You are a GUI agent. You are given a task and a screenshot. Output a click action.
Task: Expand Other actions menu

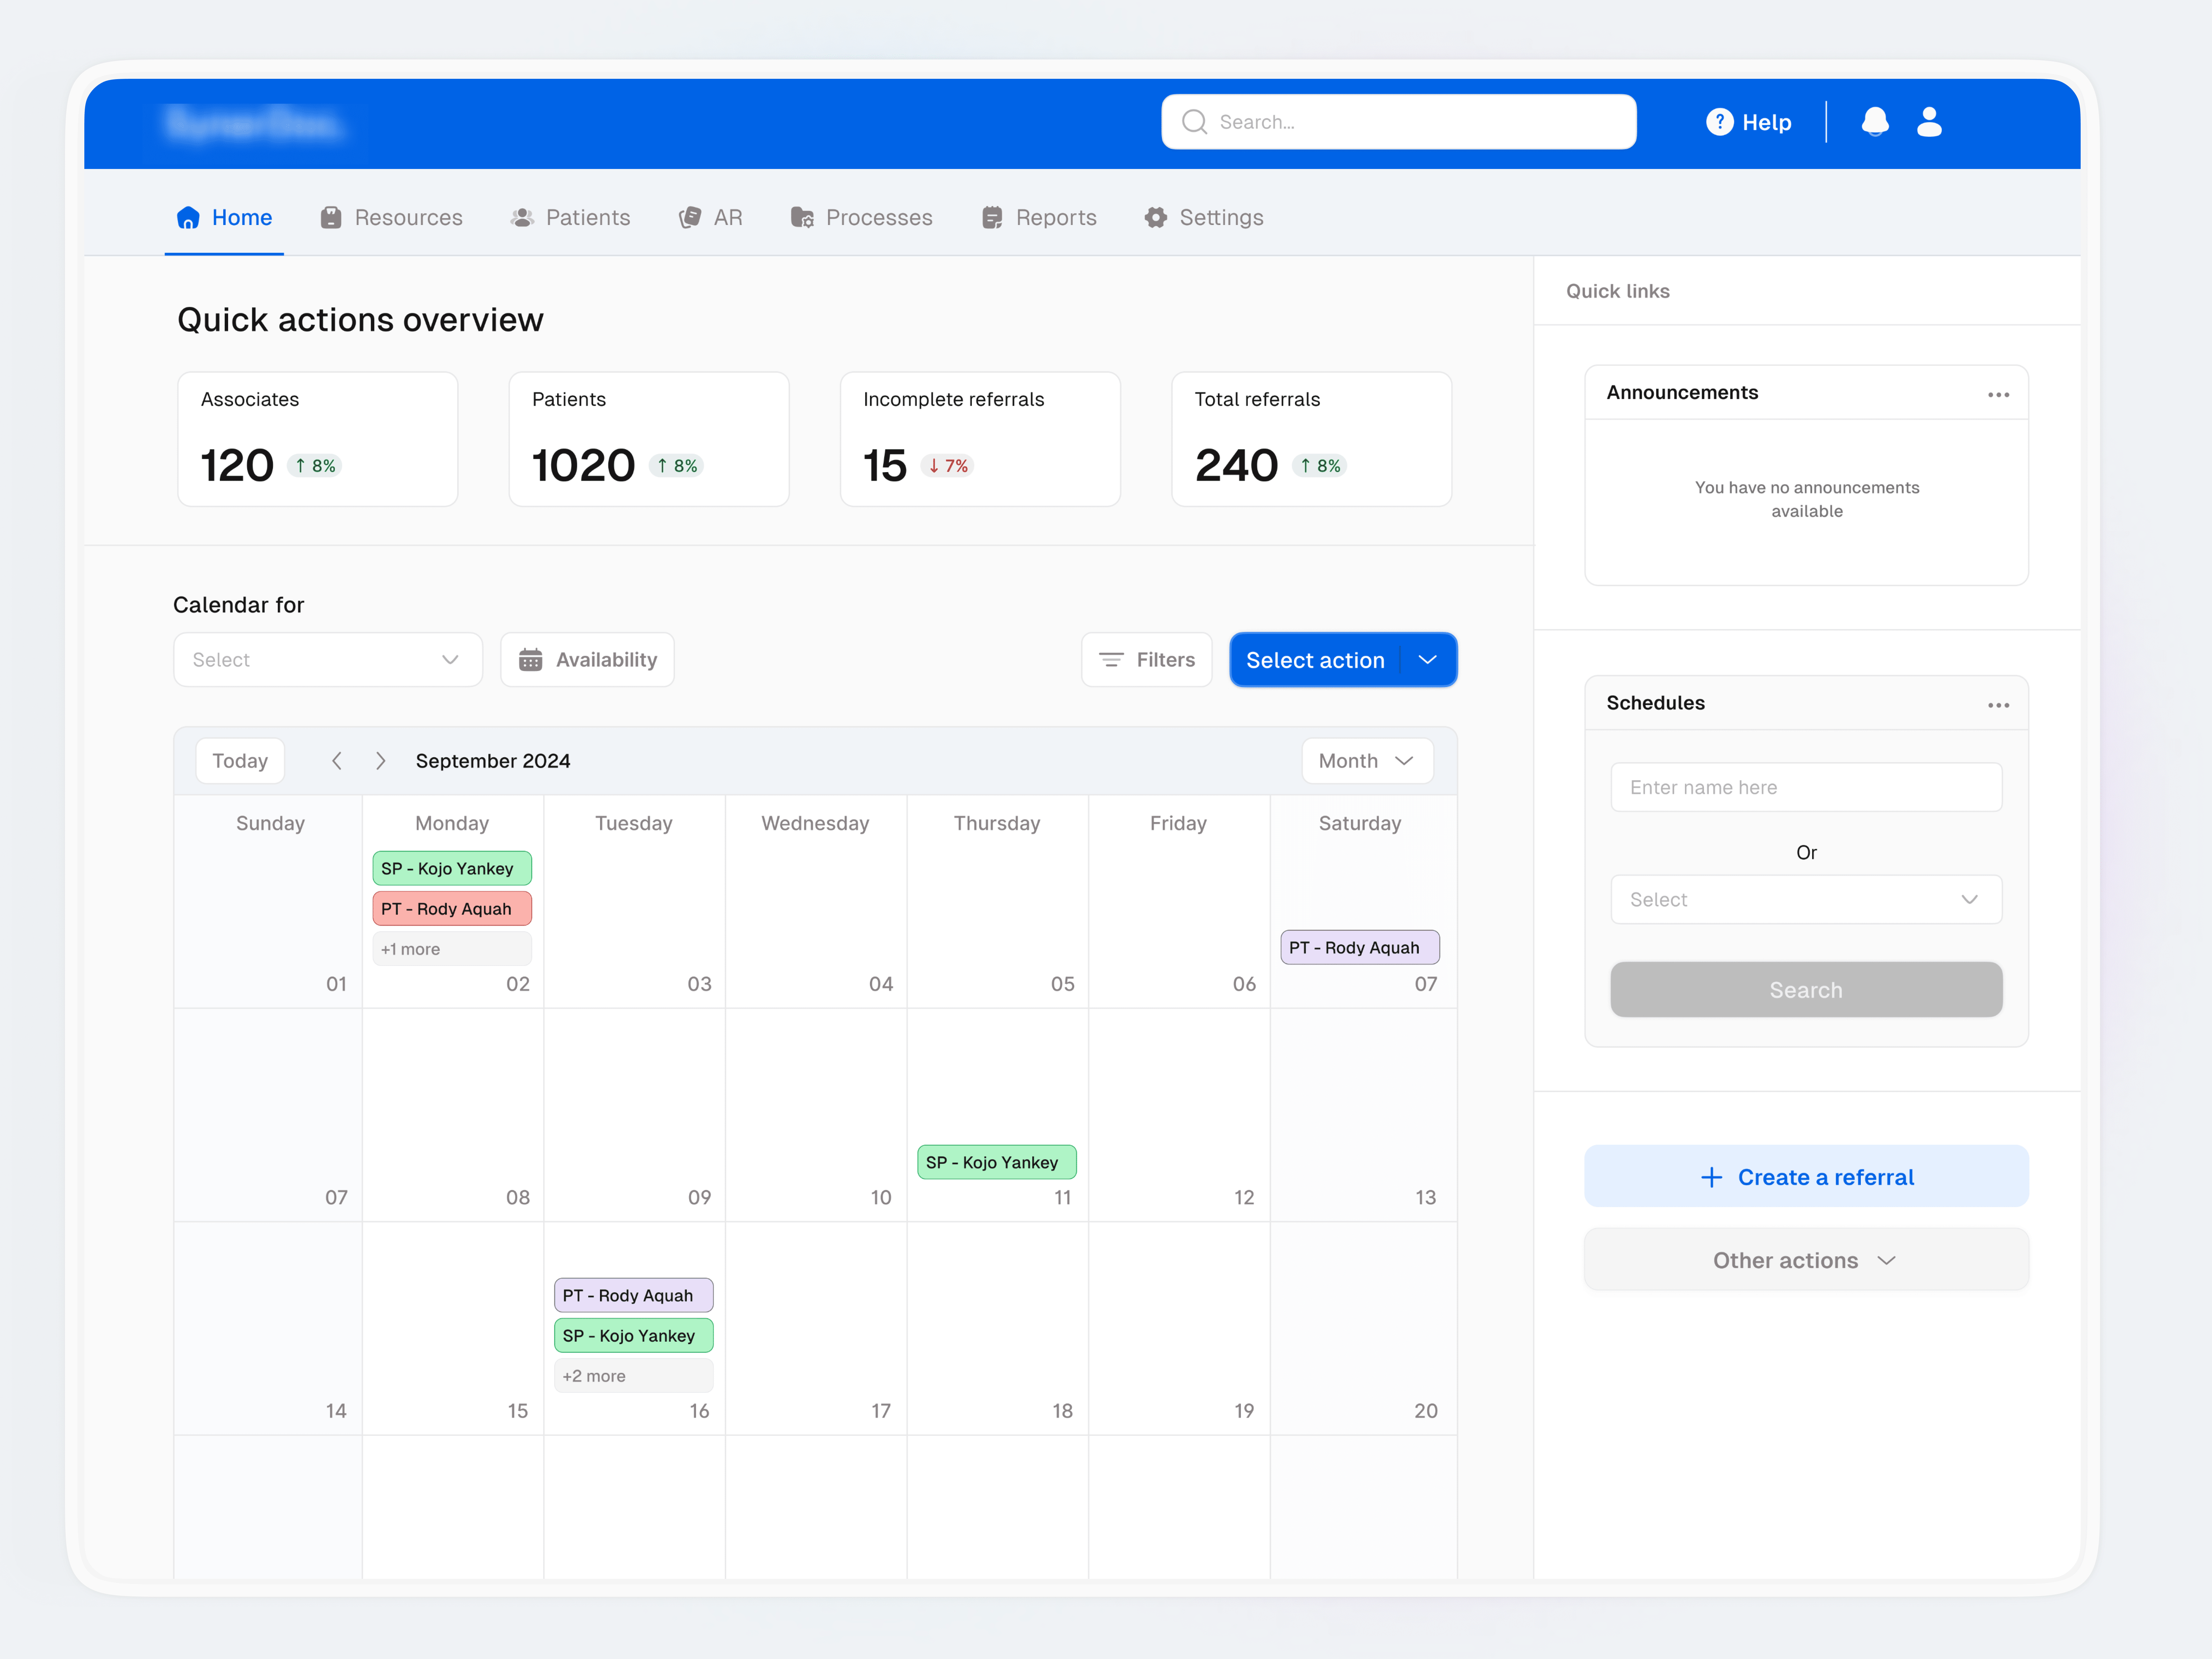tap(1806, 1260)
